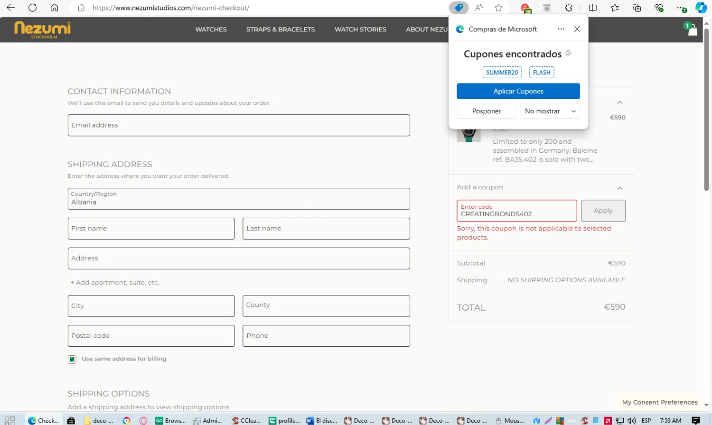Select the SUMMER20 coupon tag
This screenshot has height=425, width=712.
click(502, 73)
